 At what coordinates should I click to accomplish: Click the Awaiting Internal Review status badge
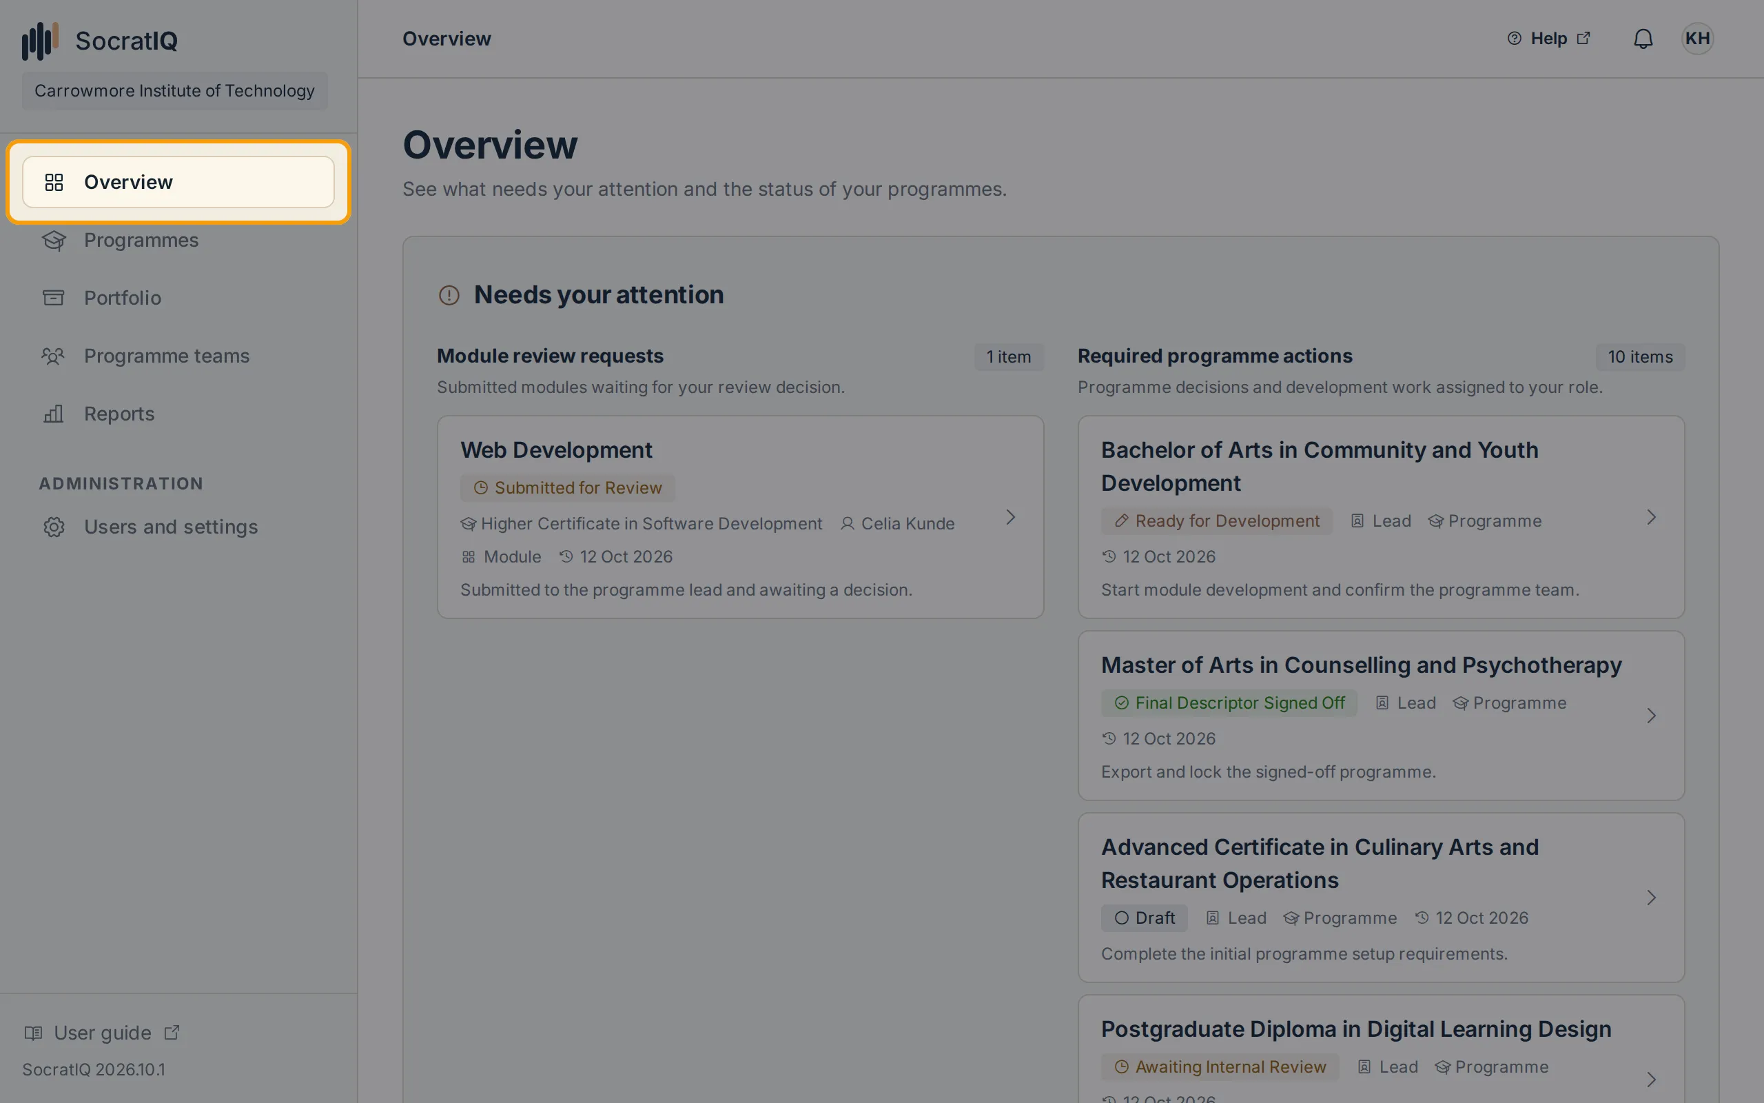tap(1220, 1067)
